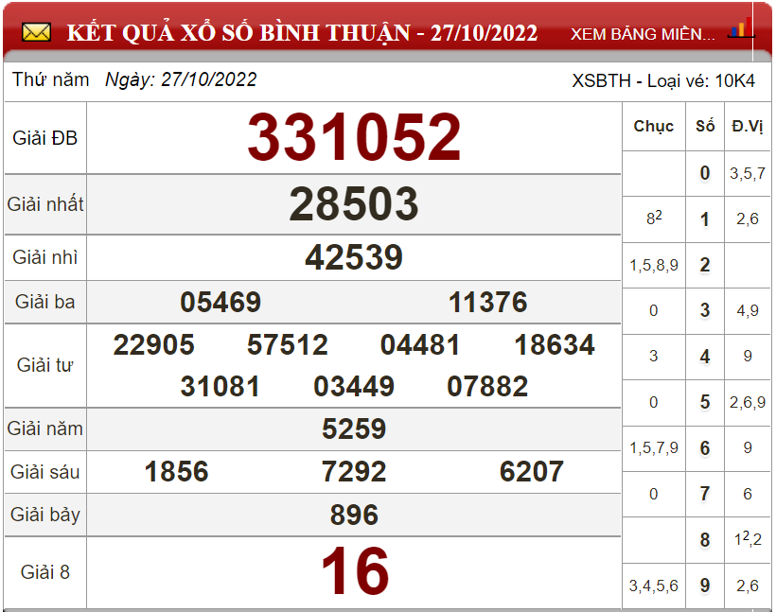Select second prize number 42539

point(354,257)
